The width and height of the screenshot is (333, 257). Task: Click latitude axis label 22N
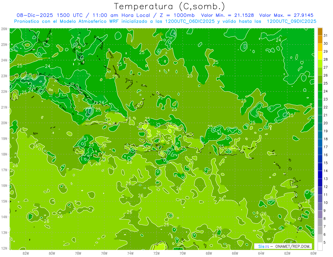click(x=4, y=91)
